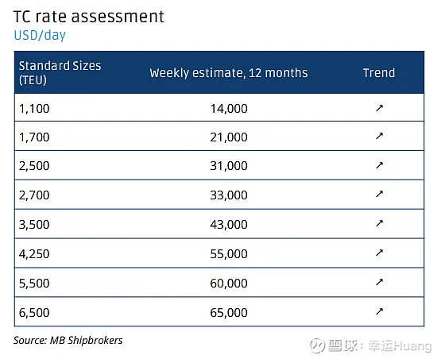Screen dimensions: 445x359
Task: Click the TC rate assessment title
Action: pos(88,17)
